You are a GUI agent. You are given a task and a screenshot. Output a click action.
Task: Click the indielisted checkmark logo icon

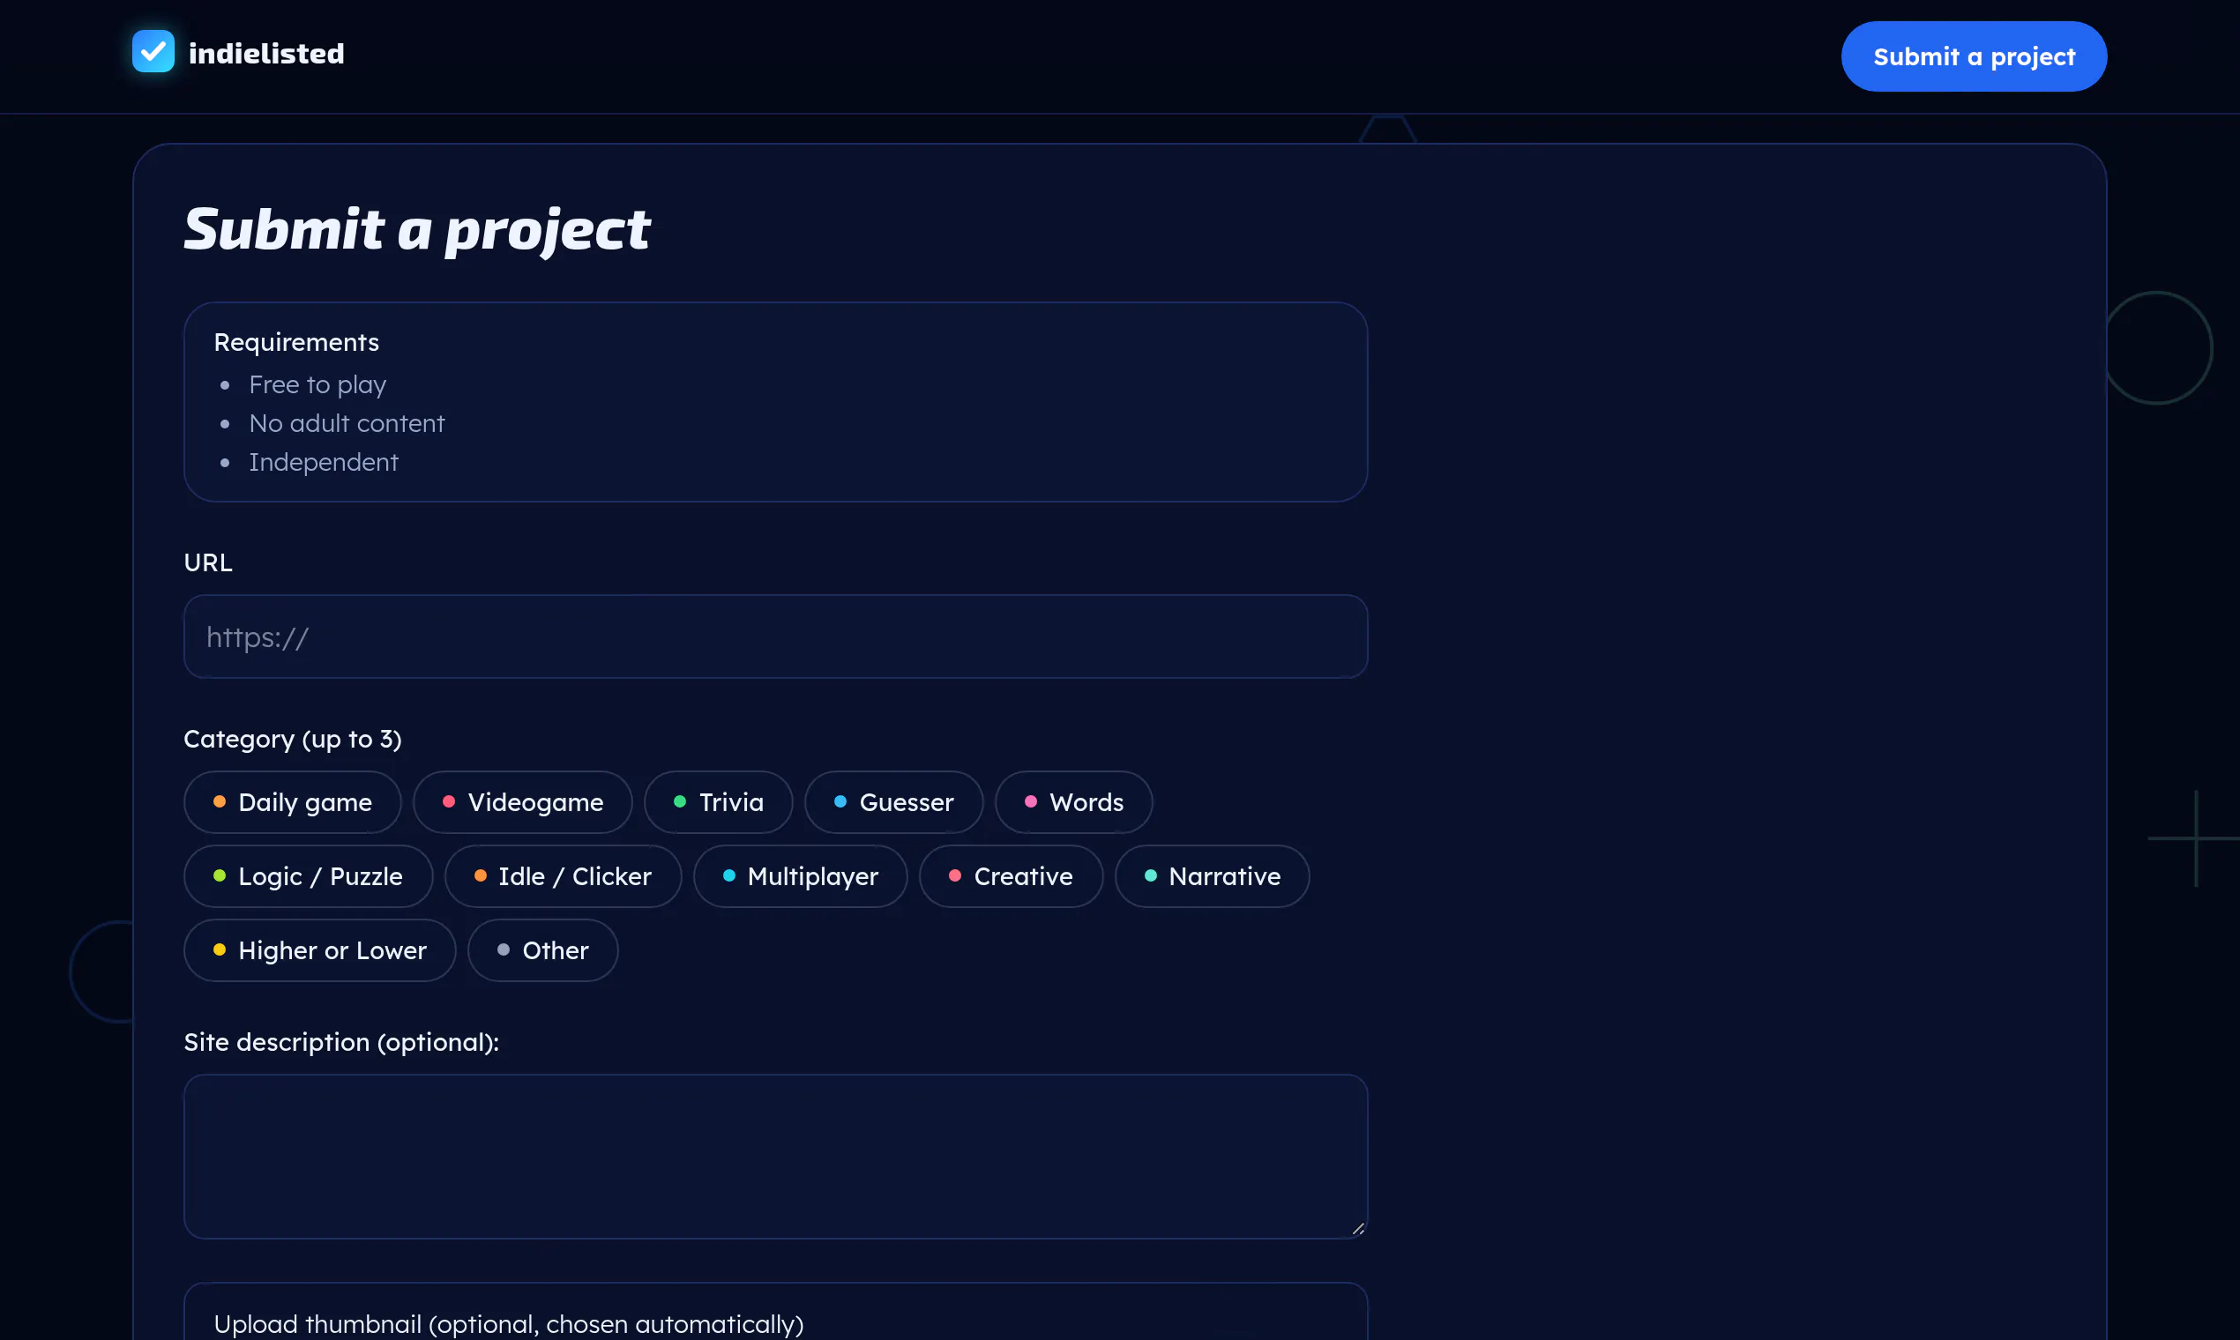153,51
